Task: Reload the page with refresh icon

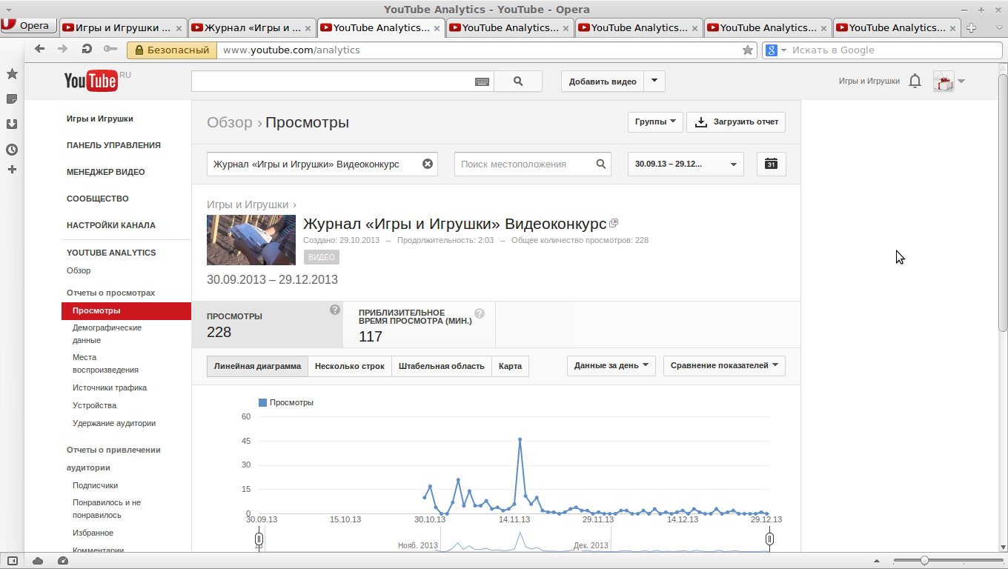Action: pos(87,50)
